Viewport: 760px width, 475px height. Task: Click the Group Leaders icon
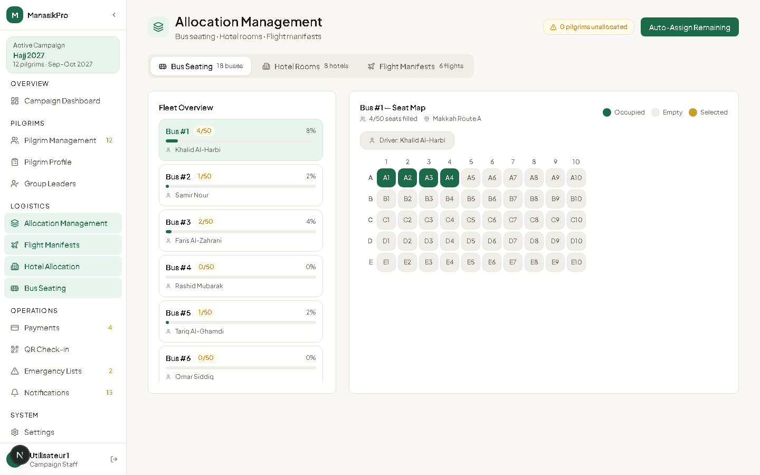15,184
